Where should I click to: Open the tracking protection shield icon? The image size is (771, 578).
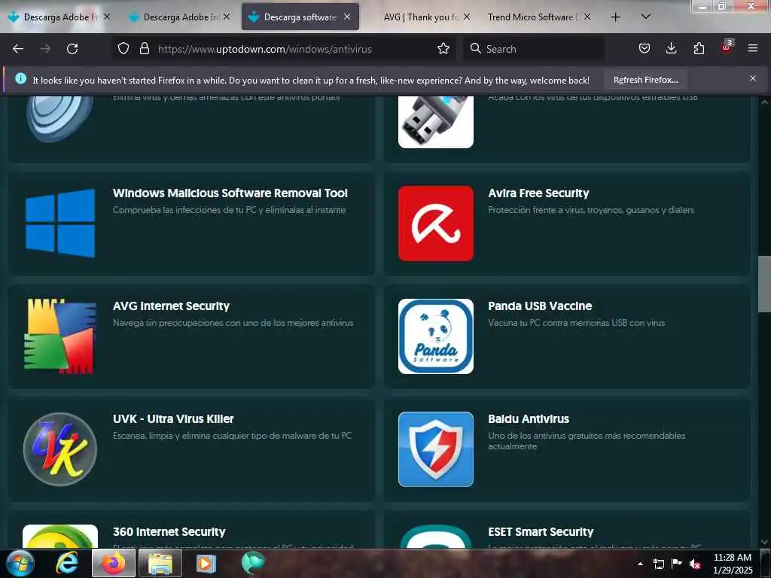(123, 49)
